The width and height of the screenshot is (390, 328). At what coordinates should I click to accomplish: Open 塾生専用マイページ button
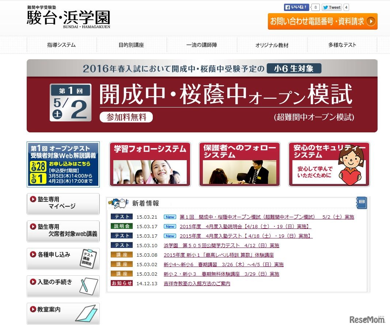[63, 204]
